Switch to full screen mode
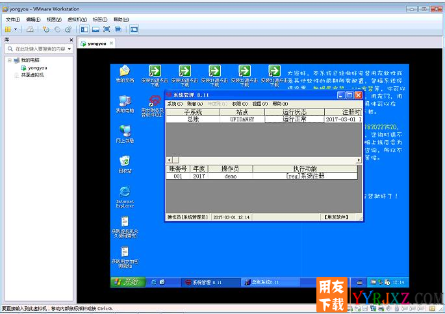The width and height of the screenshot is (445, 314). click(x=107, y=29)
